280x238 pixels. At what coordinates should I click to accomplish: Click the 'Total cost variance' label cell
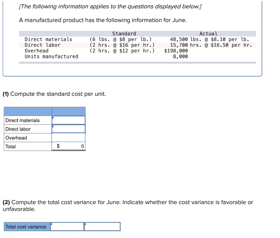(x=27, y=227)
